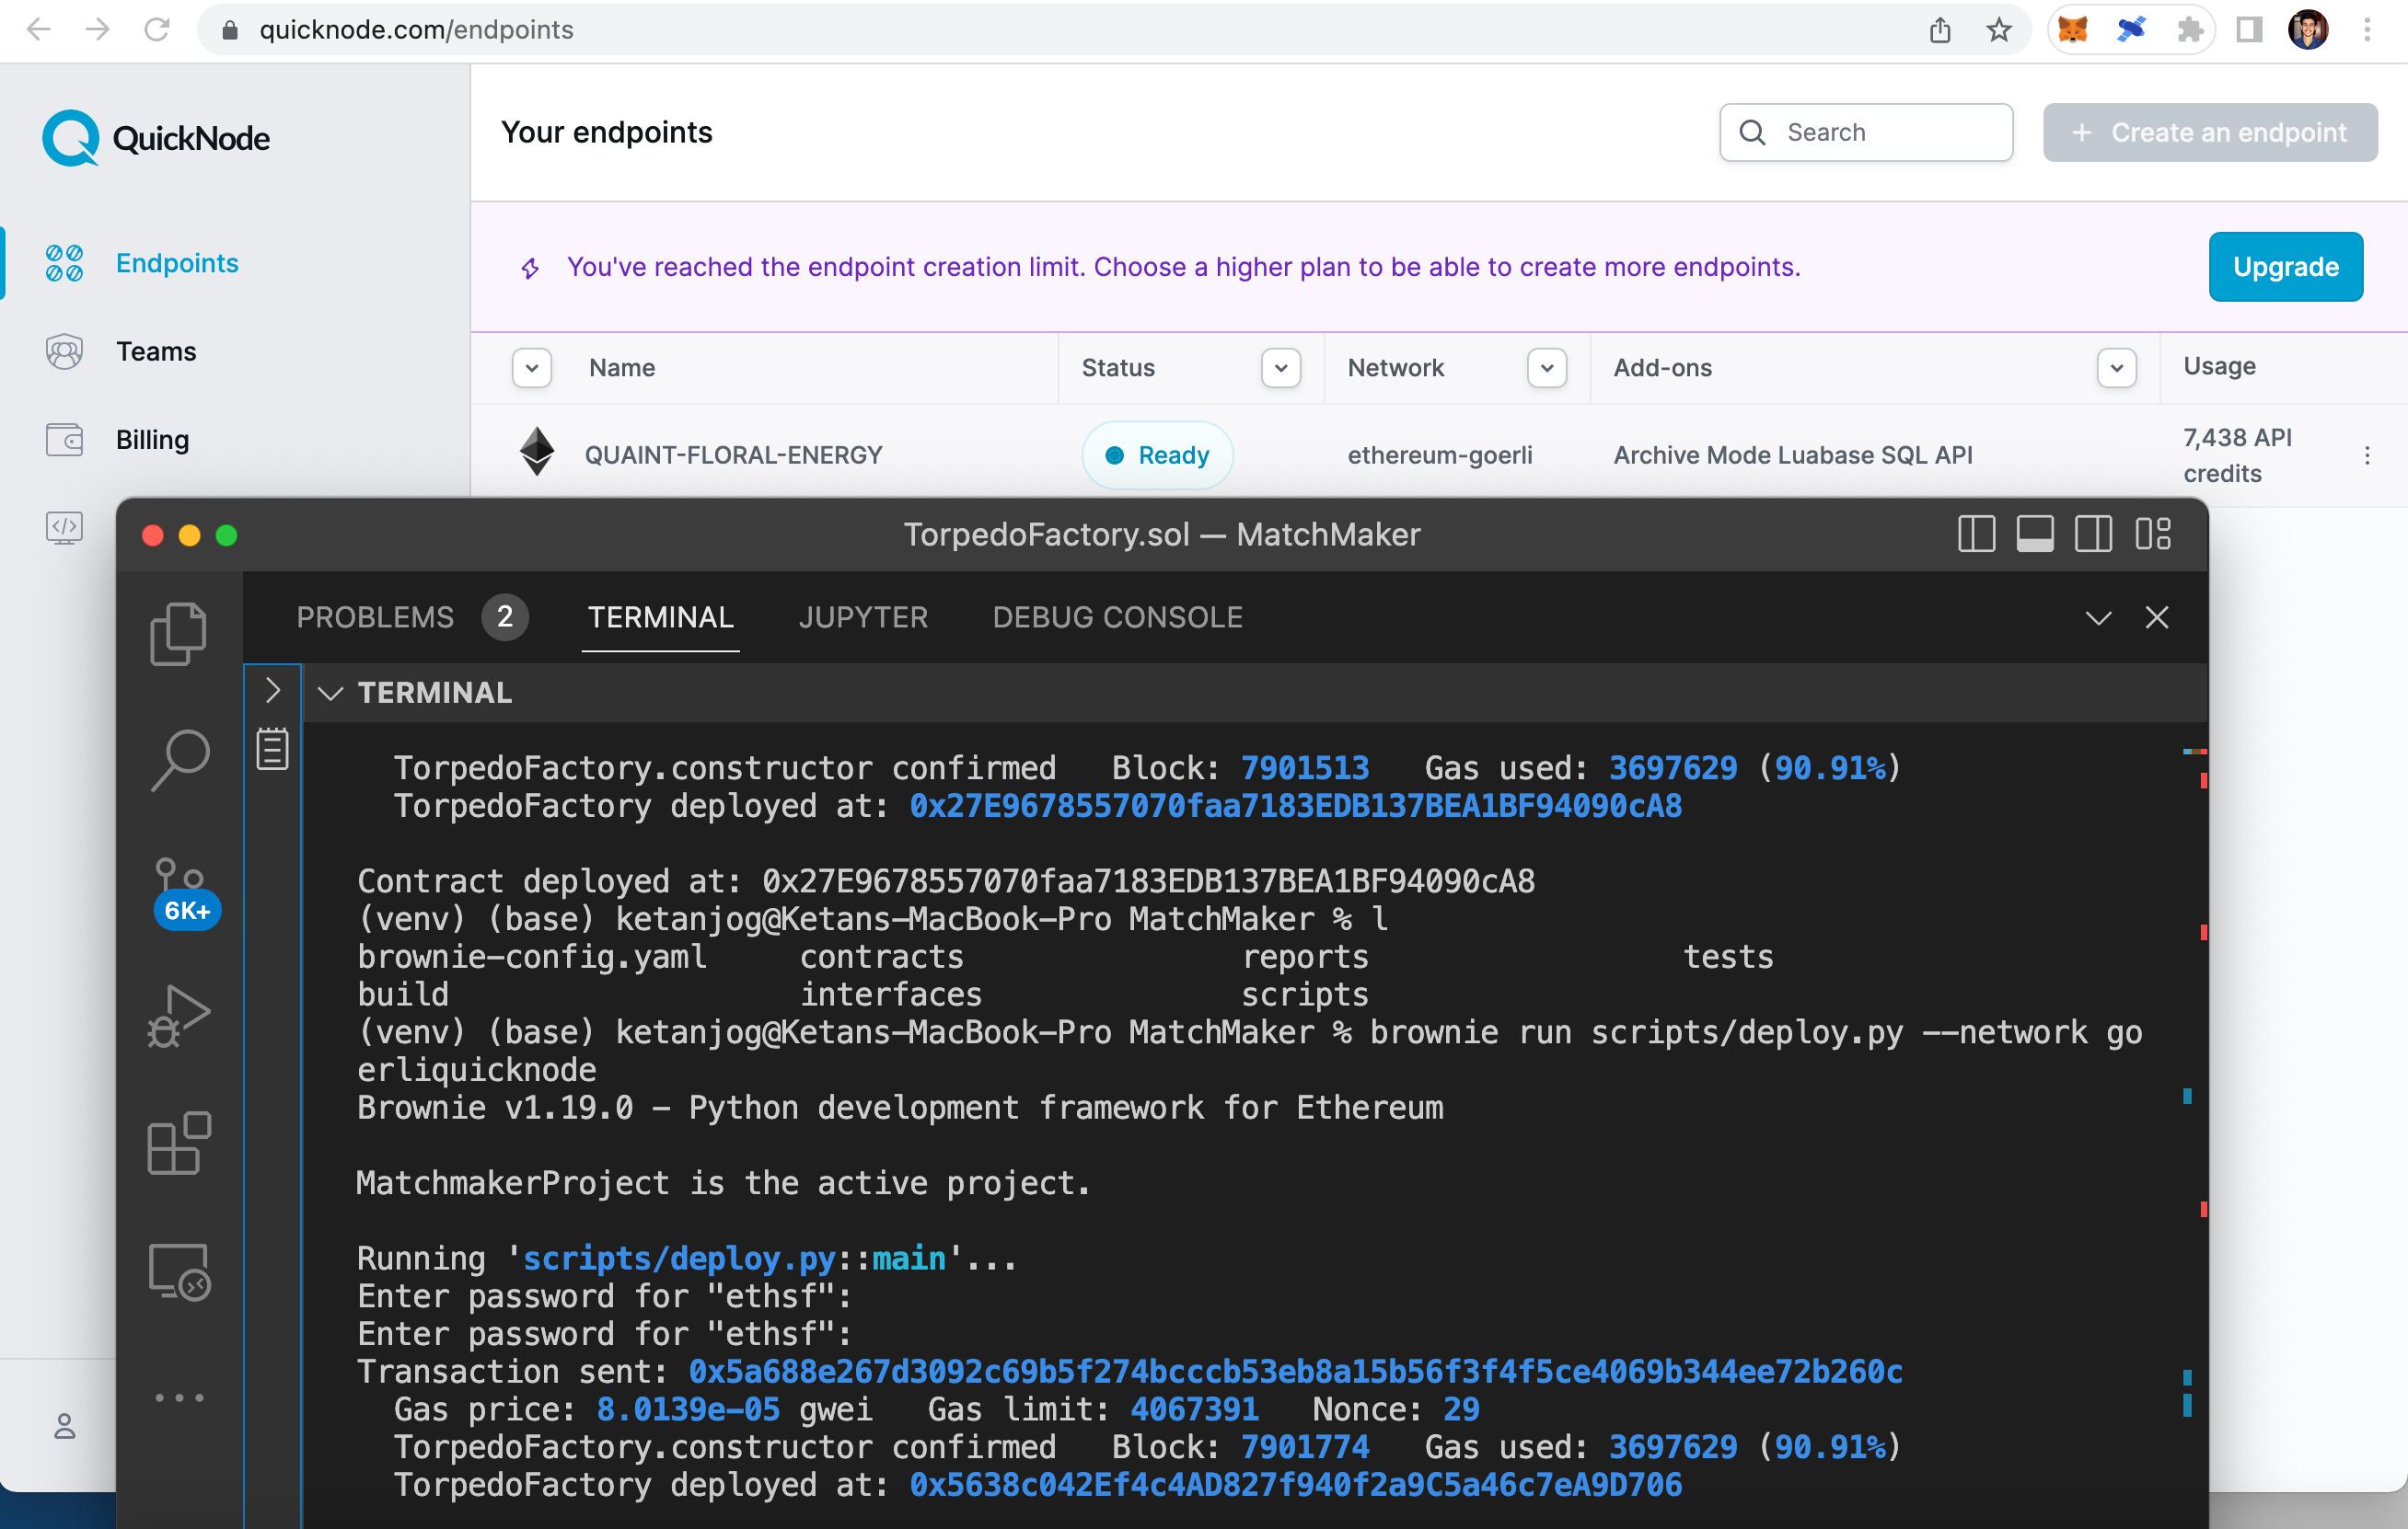Click the search icon in endpoints header
Screen dimensions: 2408x1529
point(1754,132)
